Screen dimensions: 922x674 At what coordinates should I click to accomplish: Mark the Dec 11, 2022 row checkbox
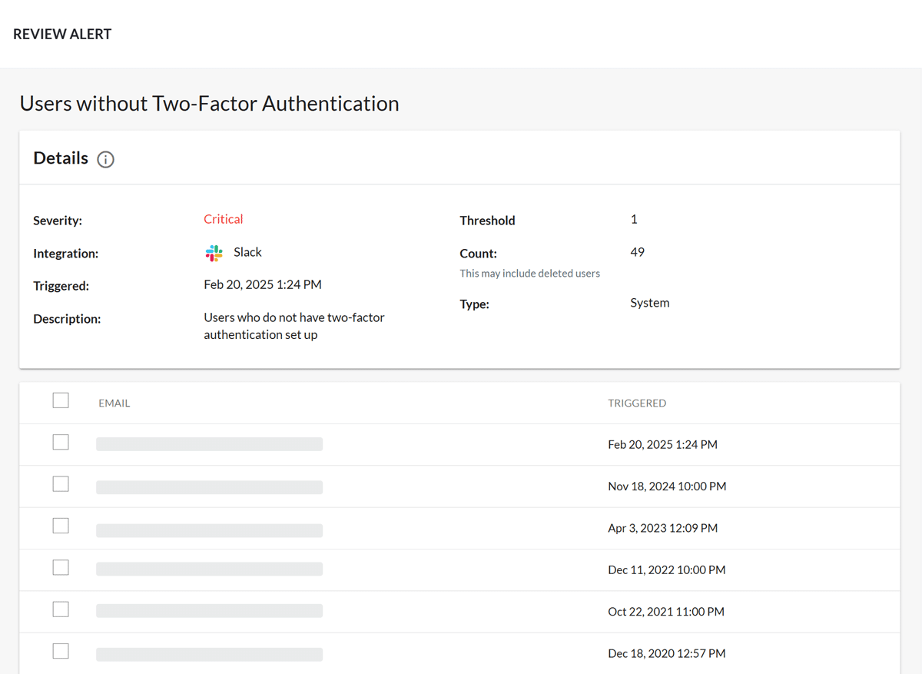point(61,568)
